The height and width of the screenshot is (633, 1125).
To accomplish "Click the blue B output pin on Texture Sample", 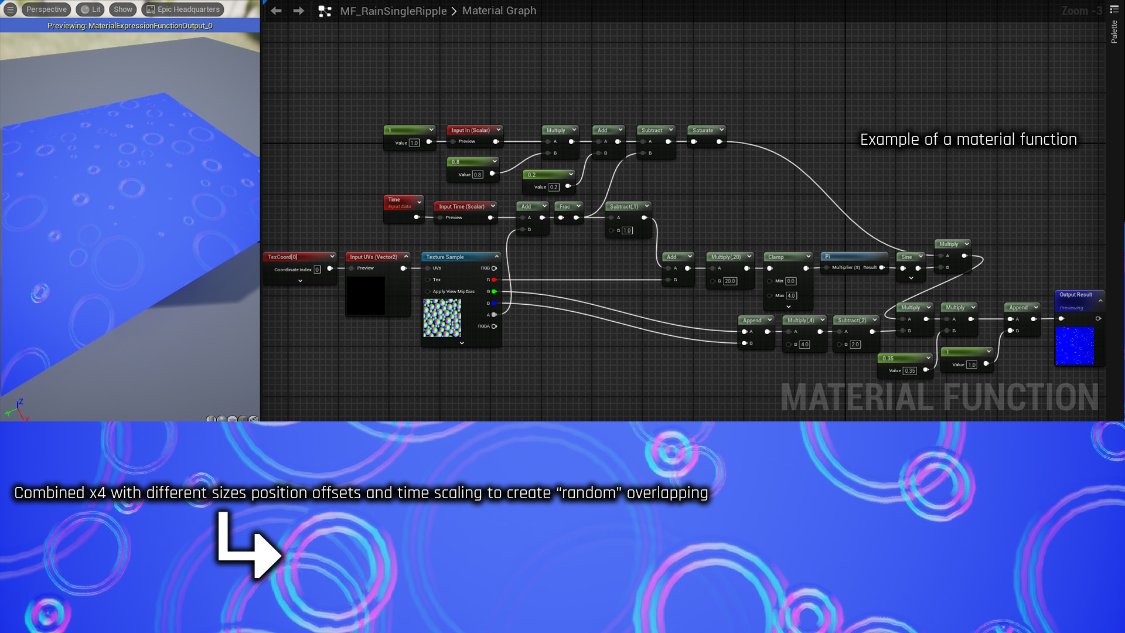I will click(x=494, y=303).
